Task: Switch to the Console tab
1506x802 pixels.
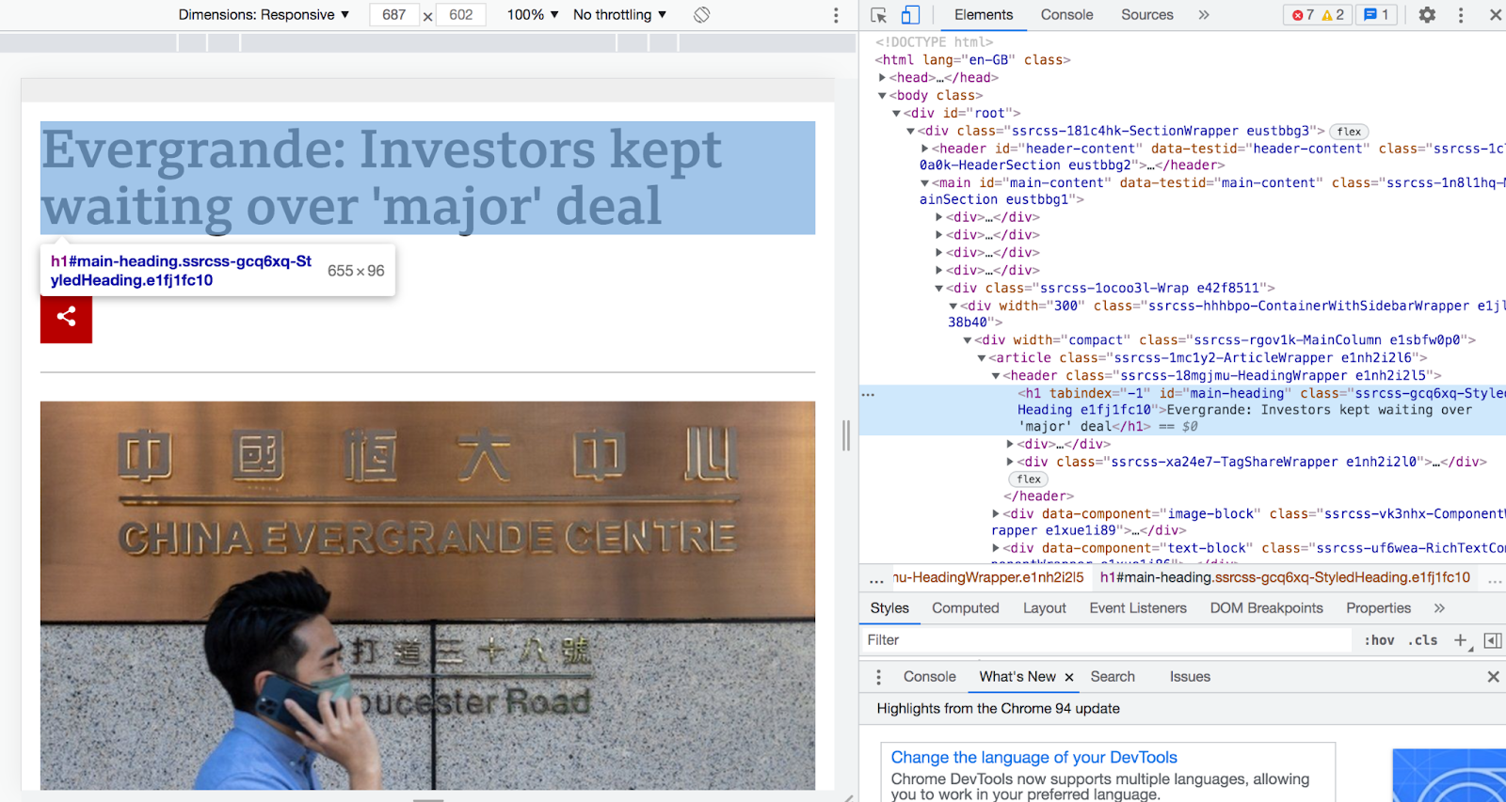Action: coord(1066,15)
